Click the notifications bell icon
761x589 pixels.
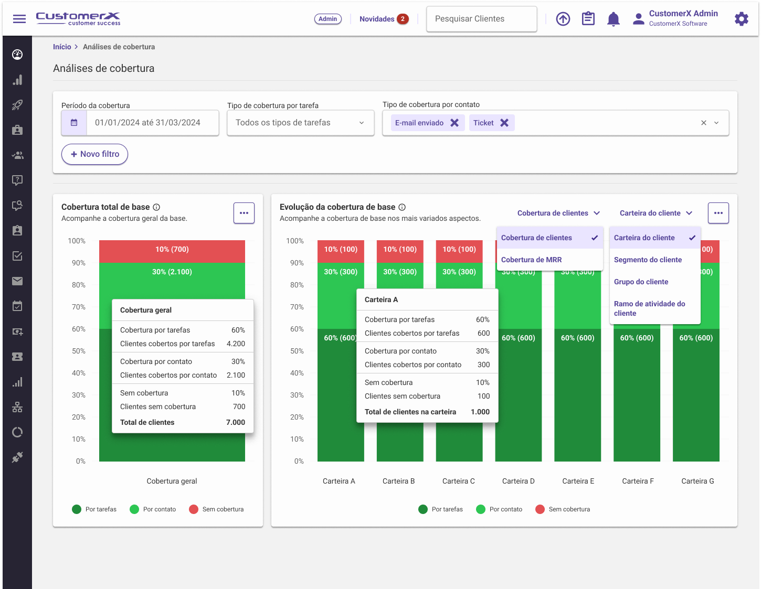[613, 19]
